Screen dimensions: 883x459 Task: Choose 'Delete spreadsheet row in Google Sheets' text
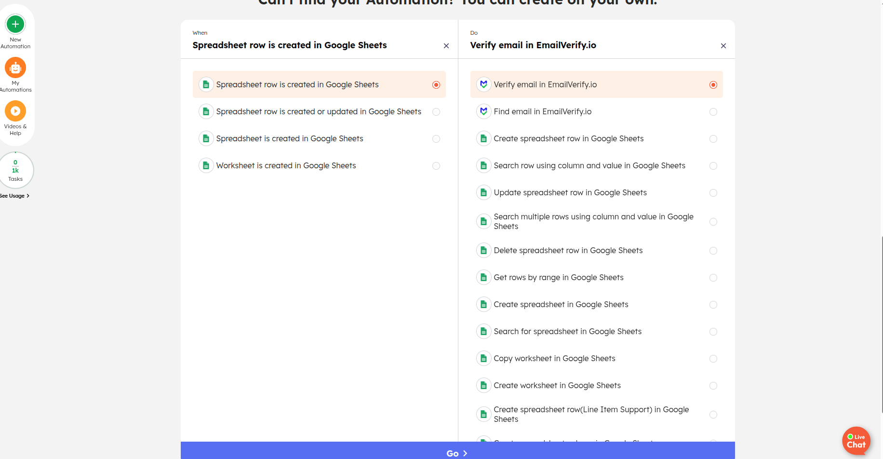(568, 251)
